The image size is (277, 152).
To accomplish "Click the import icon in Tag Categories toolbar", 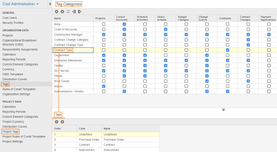I will (74, 12).
